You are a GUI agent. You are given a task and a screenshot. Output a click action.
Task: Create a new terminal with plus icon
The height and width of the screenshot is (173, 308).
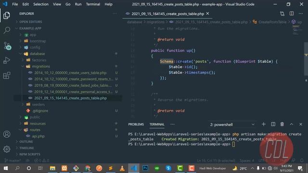pyautogui.click(x=264, y=124)
